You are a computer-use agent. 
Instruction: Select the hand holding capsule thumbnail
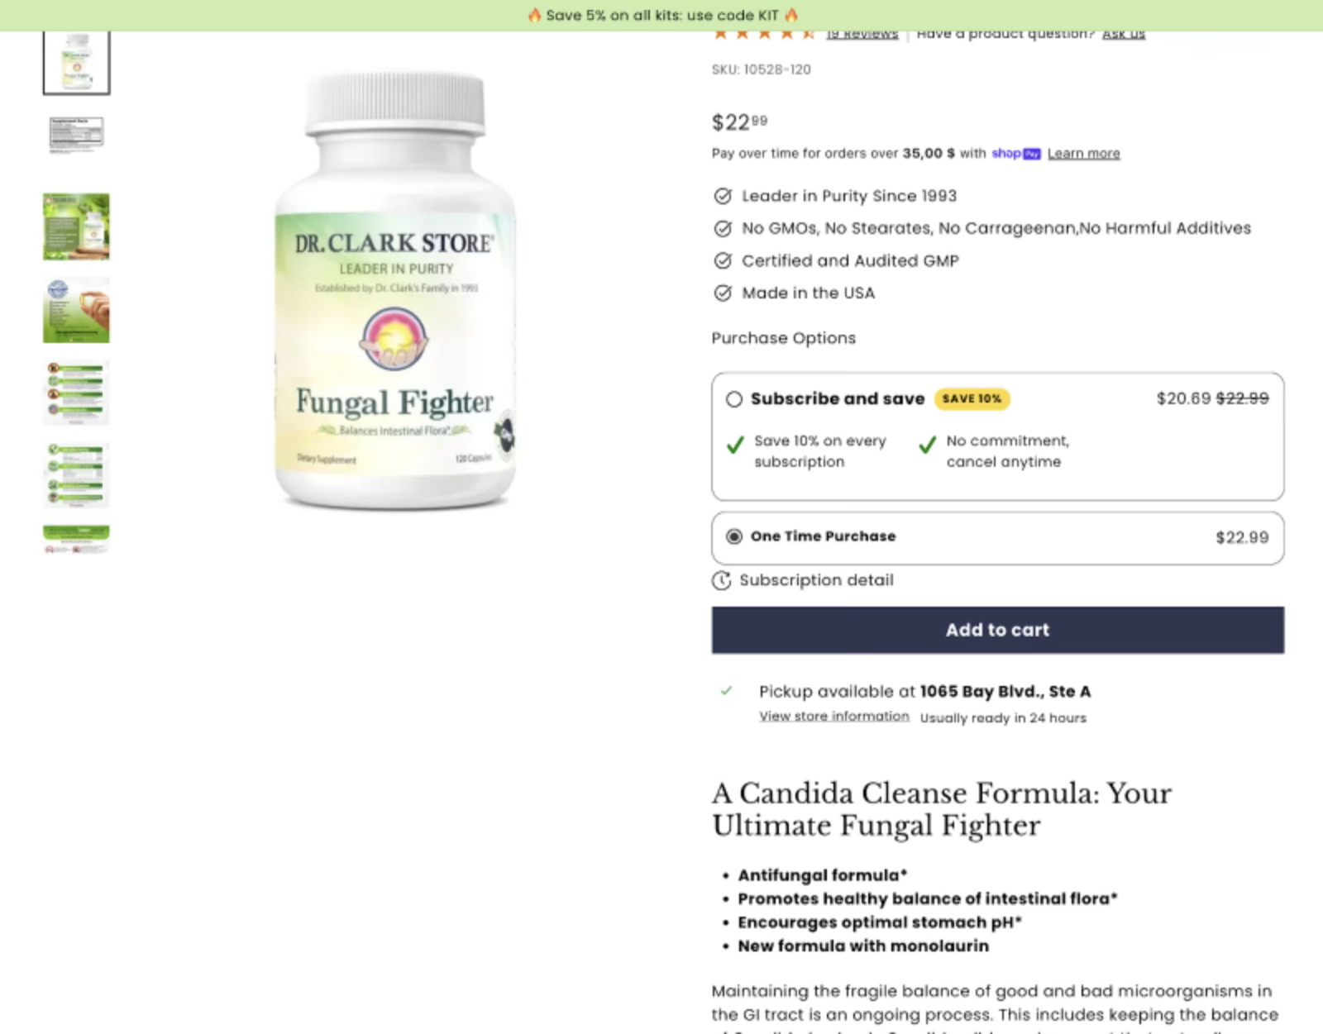tap(76, 310)
